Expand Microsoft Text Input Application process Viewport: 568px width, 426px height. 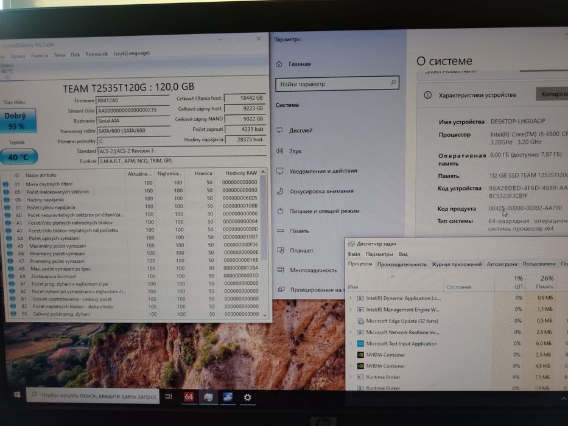(x=350, y=343)
